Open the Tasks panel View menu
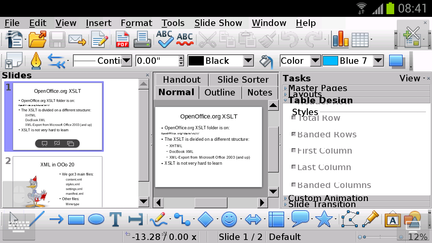Viewport: 432px width, 243px height. tap(412, 78)
